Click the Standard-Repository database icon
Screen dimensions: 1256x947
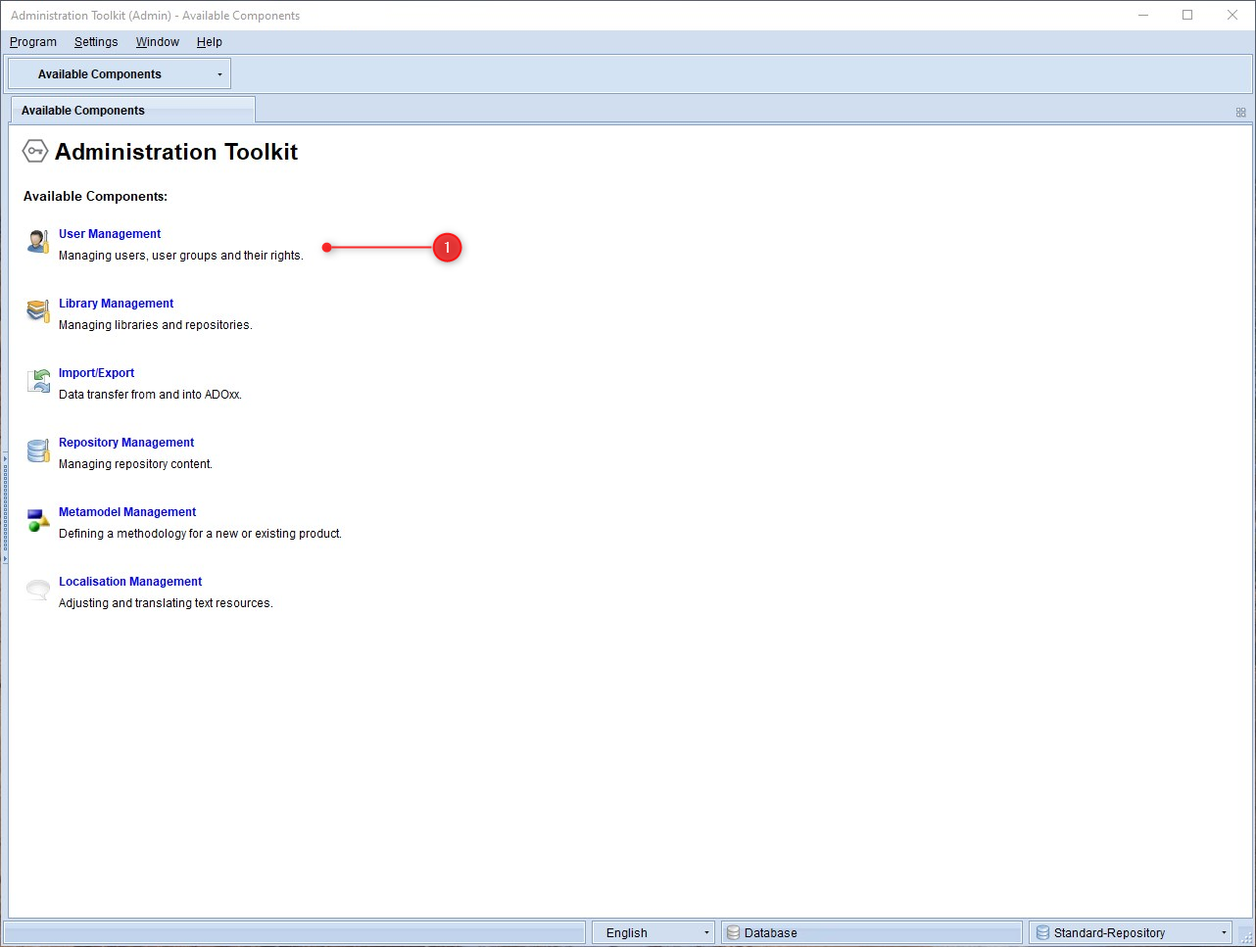tap(1042, 932)
